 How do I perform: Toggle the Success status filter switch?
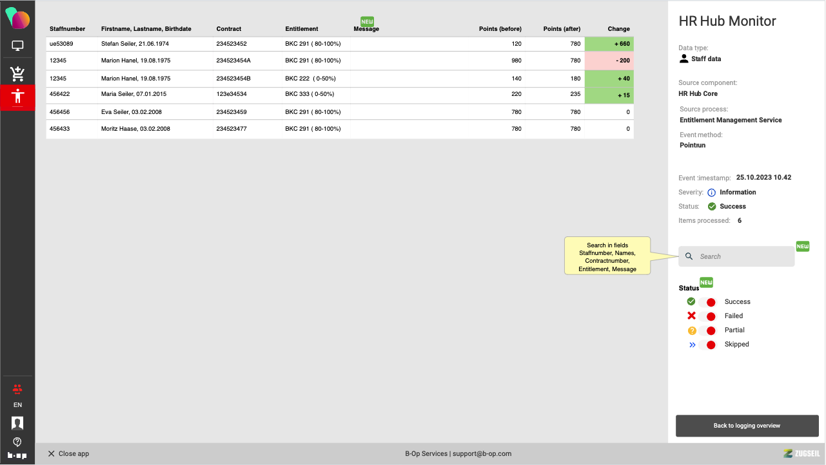707,302
